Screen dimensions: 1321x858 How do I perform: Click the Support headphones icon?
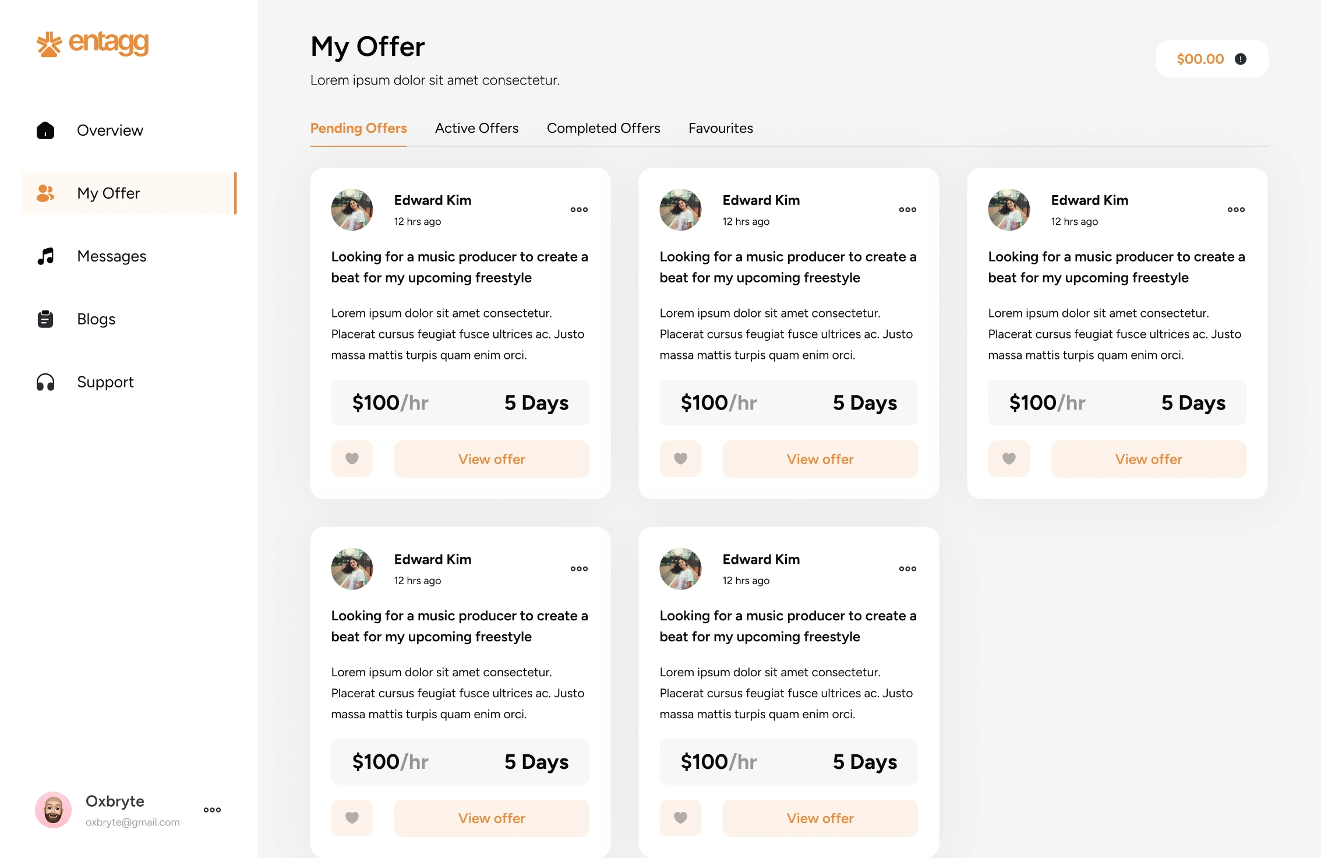pos(45,382)
